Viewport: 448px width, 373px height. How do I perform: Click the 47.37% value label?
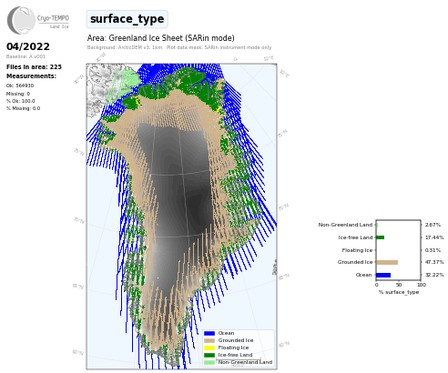point(434,262)
